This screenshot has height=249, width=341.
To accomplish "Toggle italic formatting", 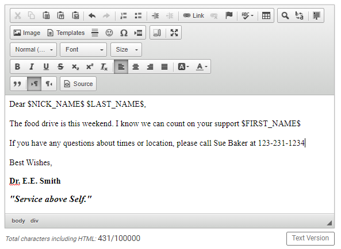I will tap(32, 67).
